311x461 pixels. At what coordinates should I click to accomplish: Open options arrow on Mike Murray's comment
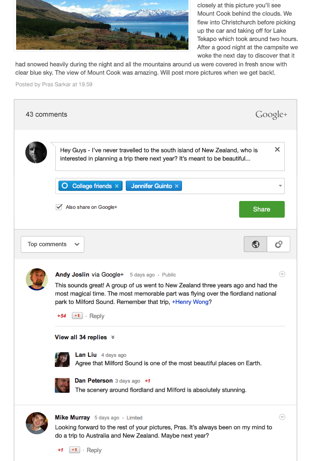click(x=282, y=417)
